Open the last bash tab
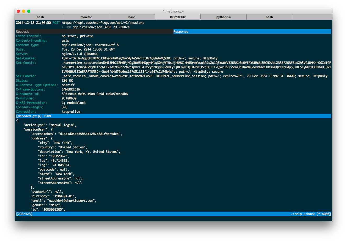This screenshot has width=347, height=242. (269, 16)
